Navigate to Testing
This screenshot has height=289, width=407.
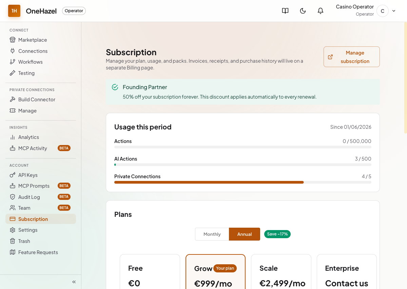(x=41, y=73)
